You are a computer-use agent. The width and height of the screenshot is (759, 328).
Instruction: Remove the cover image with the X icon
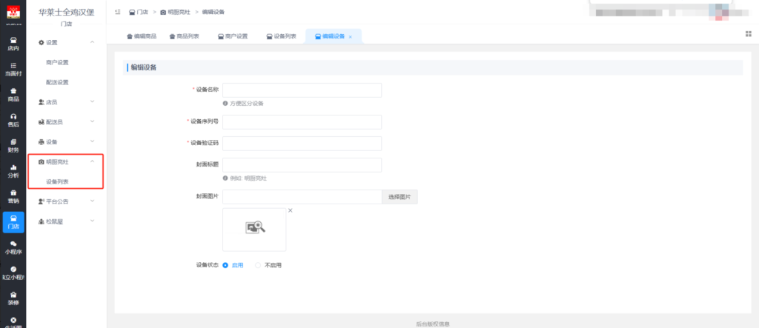pos(291,210)
